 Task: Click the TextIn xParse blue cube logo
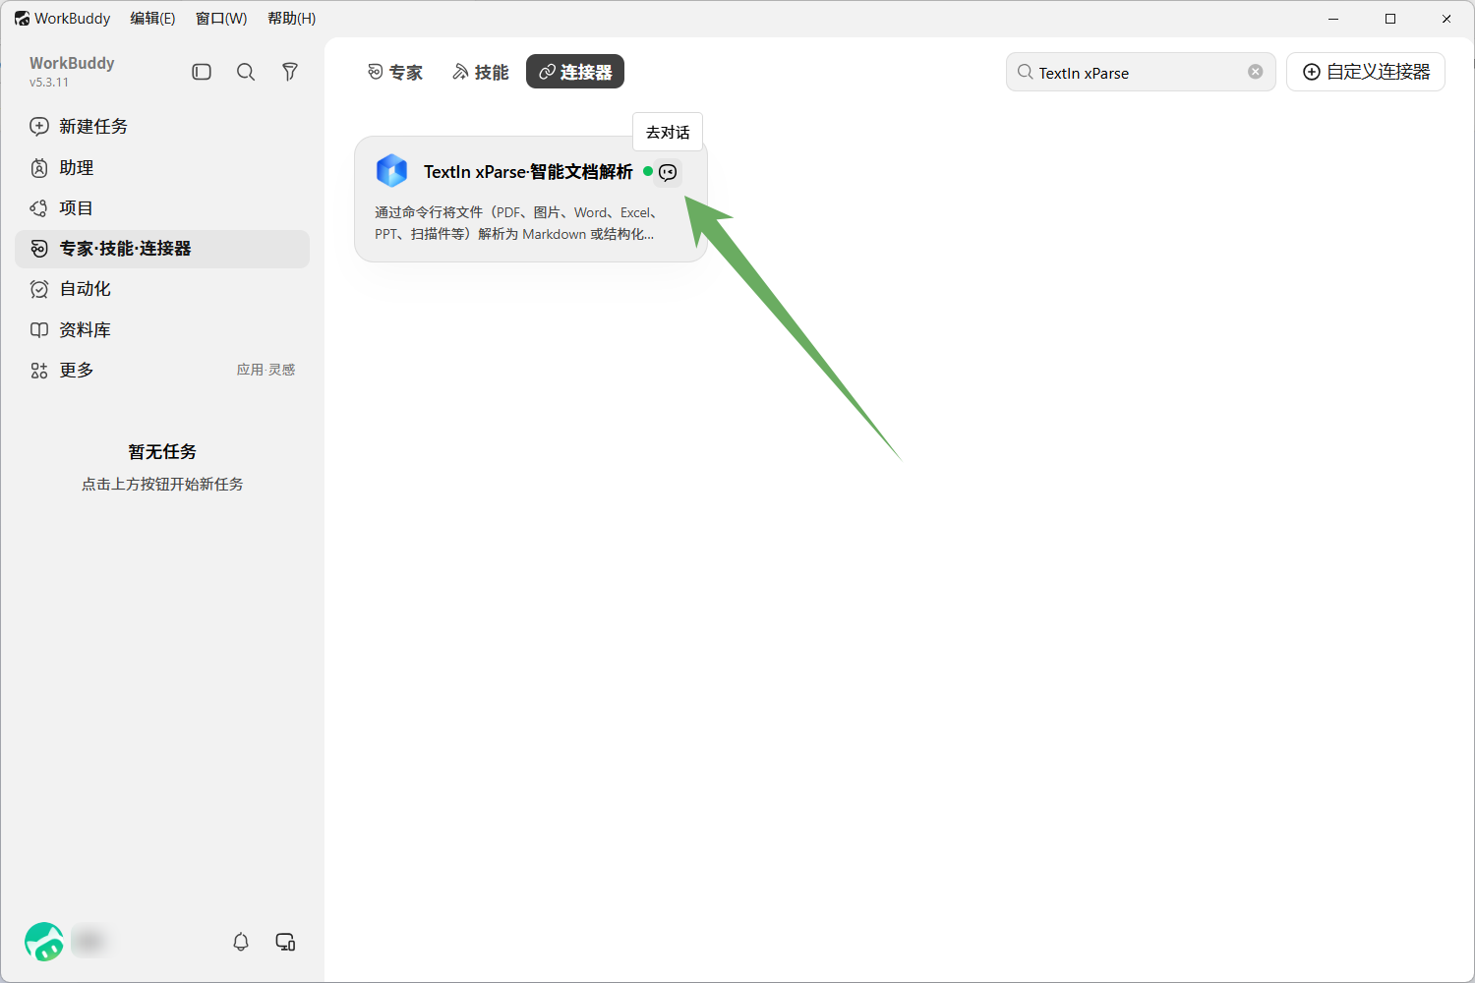point(391,171)
